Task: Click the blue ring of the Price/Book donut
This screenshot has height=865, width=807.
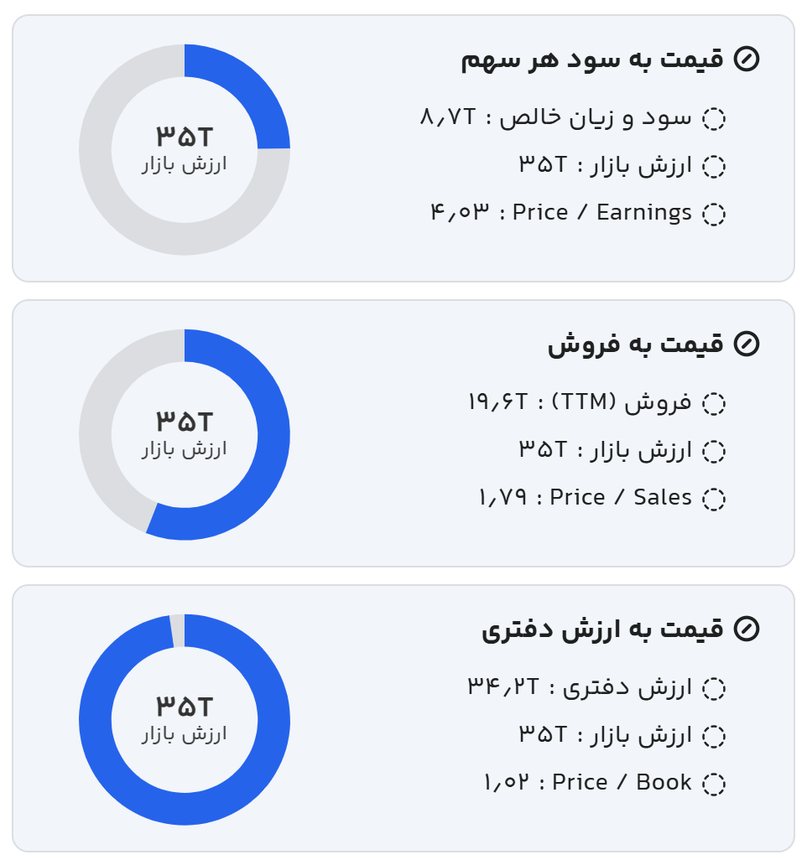Action: [96, 721]
